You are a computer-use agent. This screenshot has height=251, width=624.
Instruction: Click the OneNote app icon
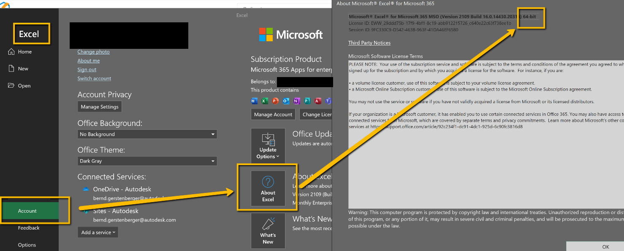296,101
